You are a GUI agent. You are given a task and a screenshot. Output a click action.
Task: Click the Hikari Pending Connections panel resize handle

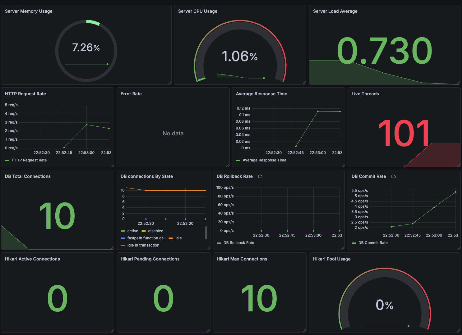pyautogui.click(x=209, y=331)
